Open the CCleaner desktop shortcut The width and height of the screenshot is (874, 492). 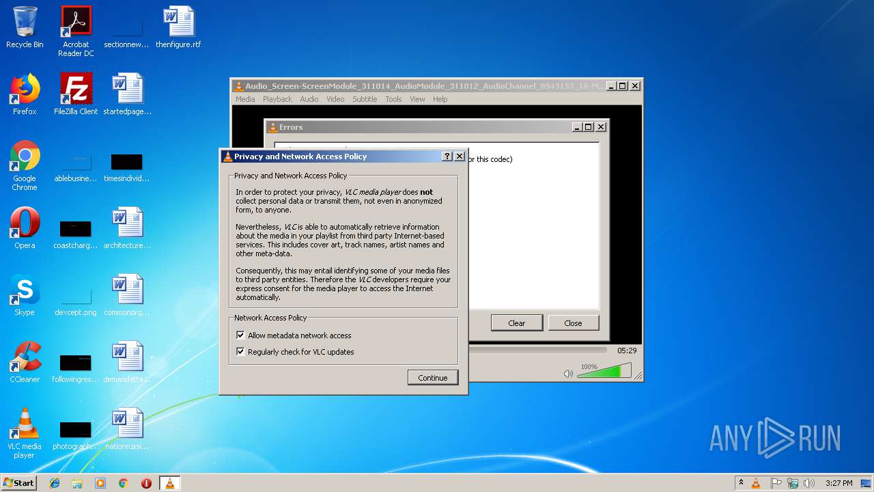click(x=25, y=363)
